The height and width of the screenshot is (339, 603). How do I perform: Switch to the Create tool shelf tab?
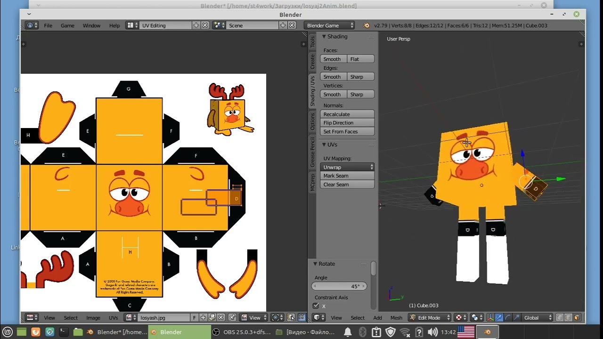point(312,62)
